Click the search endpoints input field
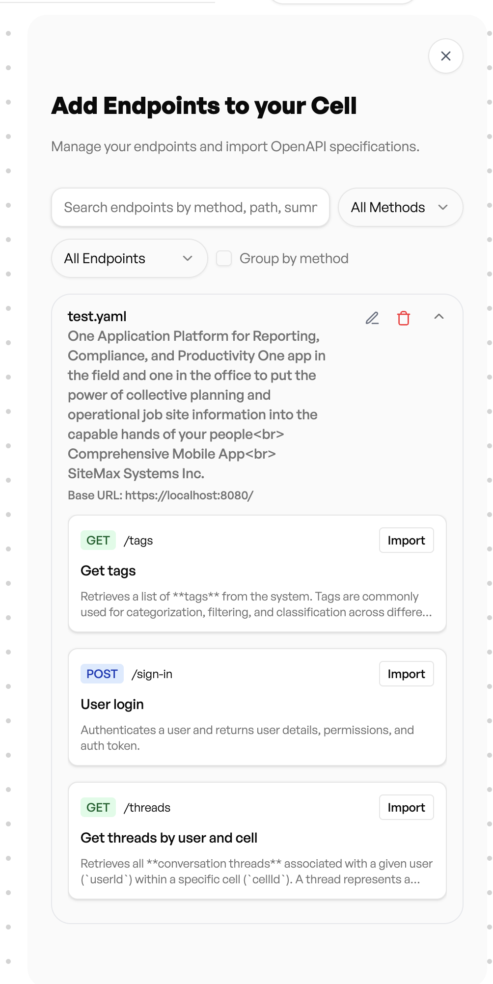 191,207
